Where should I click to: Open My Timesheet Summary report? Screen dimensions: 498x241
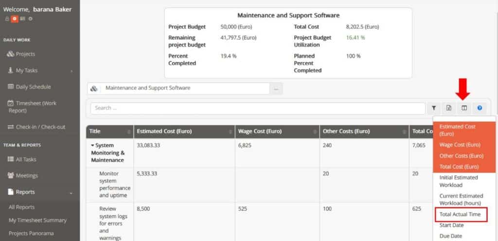click(37, 220)
